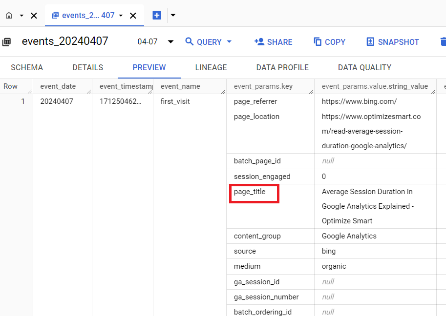Click the table icon beside events_20240407 title
This screenshot has width=446, height=316.
pyautogui.click(x=7, y=42)
